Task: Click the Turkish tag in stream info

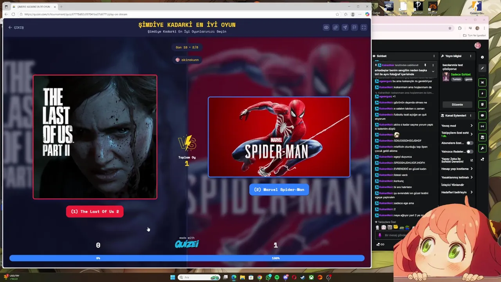Action: point(456,79)
